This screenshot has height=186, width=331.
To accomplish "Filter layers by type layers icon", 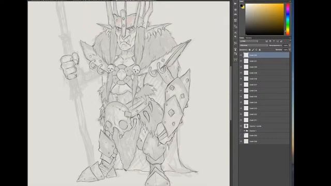I will [x=274, y=41].
